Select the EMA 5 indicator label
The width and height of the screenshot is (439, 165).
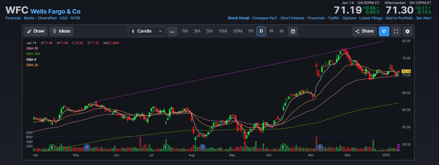pyautogui.click(x=32, y=59)
